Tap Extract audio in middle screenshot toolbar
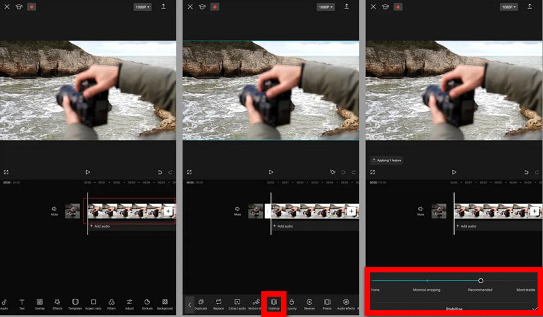Screen dimensions: 543x317 [237, 304]
